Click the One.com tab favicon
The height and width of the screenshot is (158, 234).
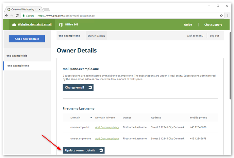(x=9, y=9)
